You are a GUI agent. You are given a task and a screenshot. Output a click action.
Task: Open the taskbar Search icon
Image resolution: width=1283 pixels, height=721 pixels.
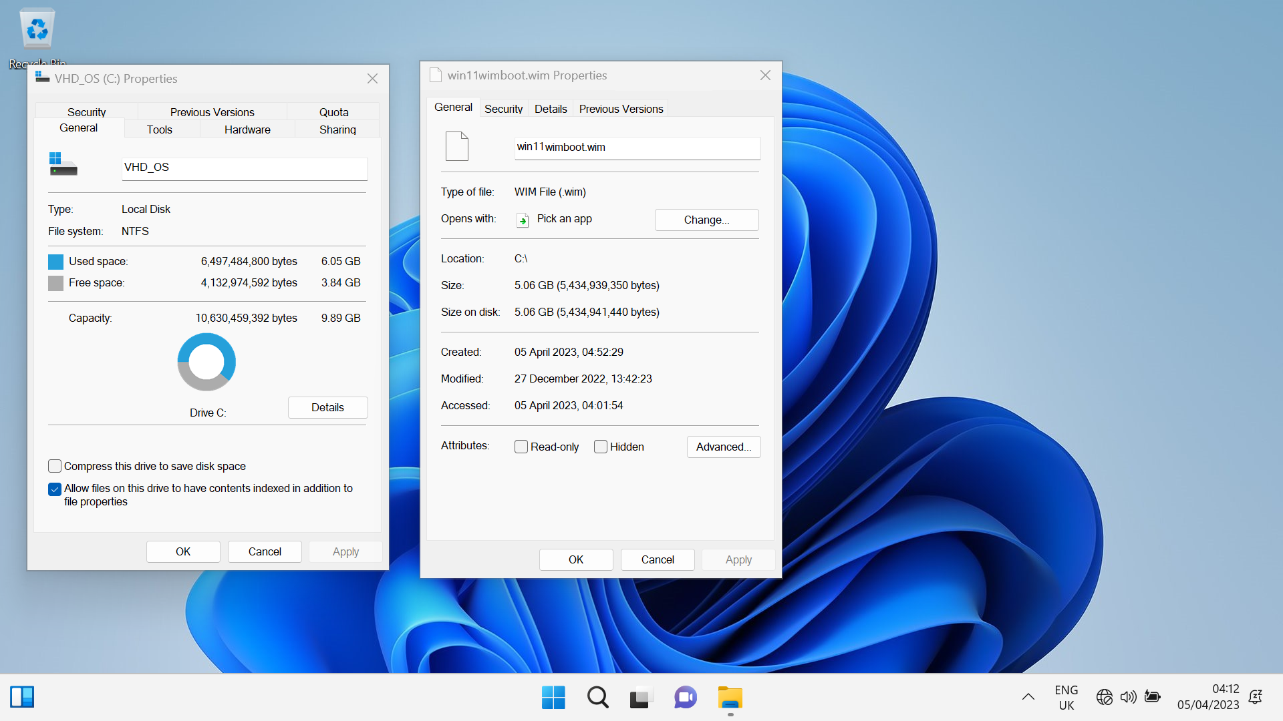[597, 698]
